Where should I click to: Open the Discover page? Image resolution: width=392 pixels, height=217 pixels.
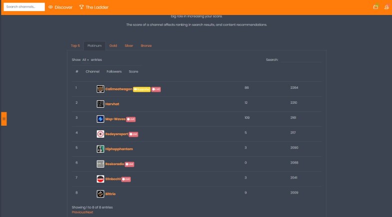[63, 7]
